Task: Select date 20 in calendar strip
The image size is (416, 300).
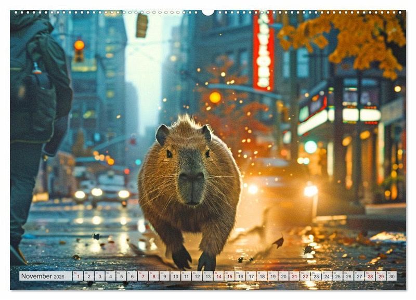Action: click(283, 276)
